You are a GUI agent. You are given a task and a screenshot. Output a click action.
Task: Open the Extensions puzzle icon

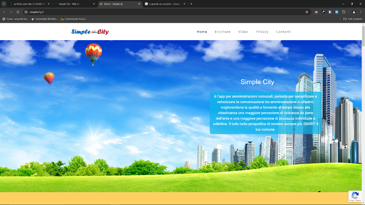pyautogui.click(x=344, y=12)
